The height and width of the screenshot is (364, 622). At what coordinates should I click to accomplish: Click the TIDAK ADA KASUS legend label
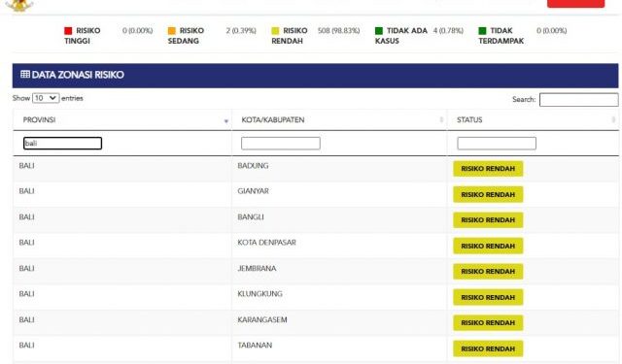coord(401,36)
